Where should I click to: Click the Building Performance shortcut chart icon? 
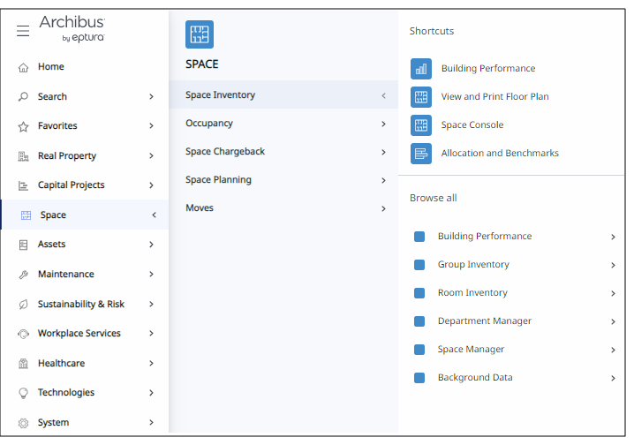tap(421, 69)
